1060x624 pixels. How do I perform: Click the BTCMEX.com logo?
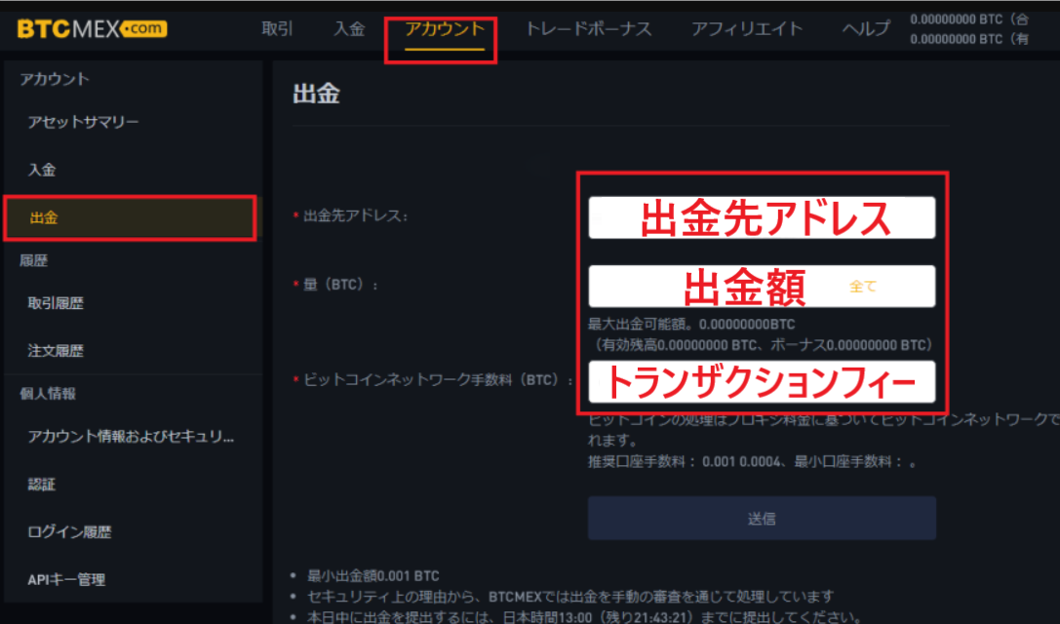93,28
